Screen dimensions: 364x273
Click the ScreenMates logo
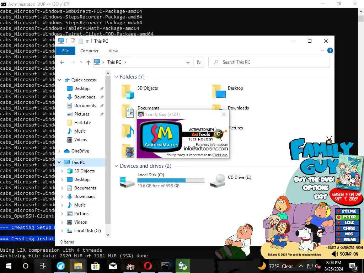(161, 136)
